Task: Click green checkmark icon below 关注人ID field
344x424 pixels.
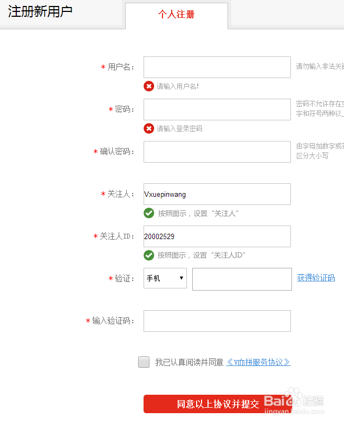Action: click(x=149, y=255)
